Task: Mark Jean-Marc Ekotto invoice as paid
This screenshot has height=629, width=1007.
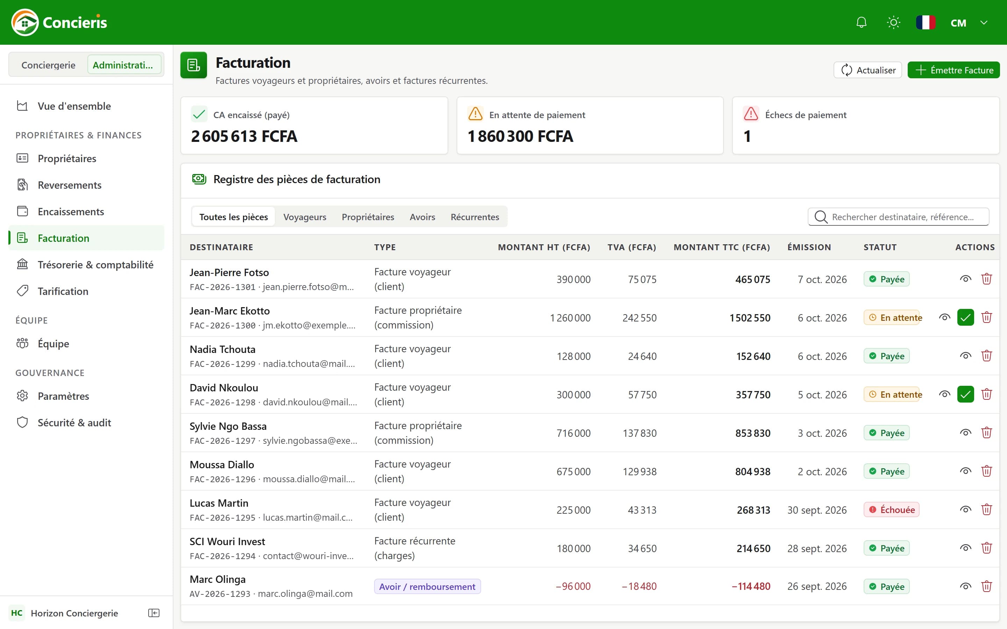Action: (965, 317)
